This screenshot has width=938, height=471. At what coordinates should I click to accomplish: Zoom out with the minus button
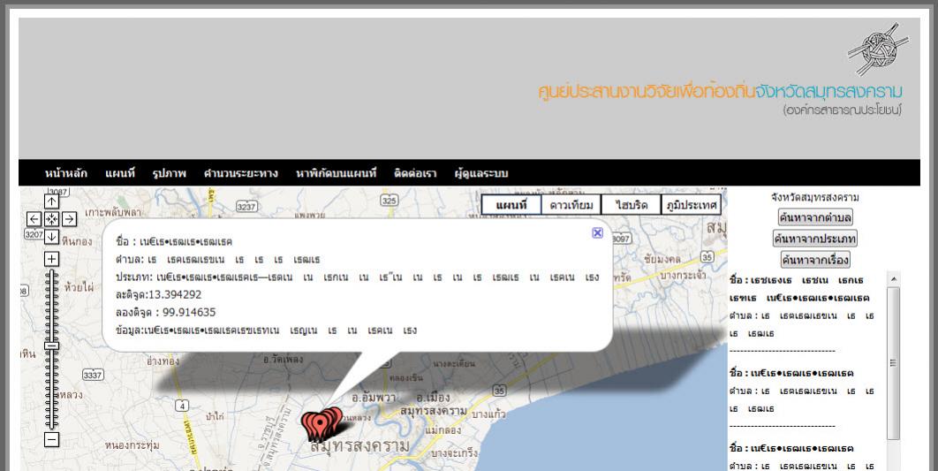[51, 440]
